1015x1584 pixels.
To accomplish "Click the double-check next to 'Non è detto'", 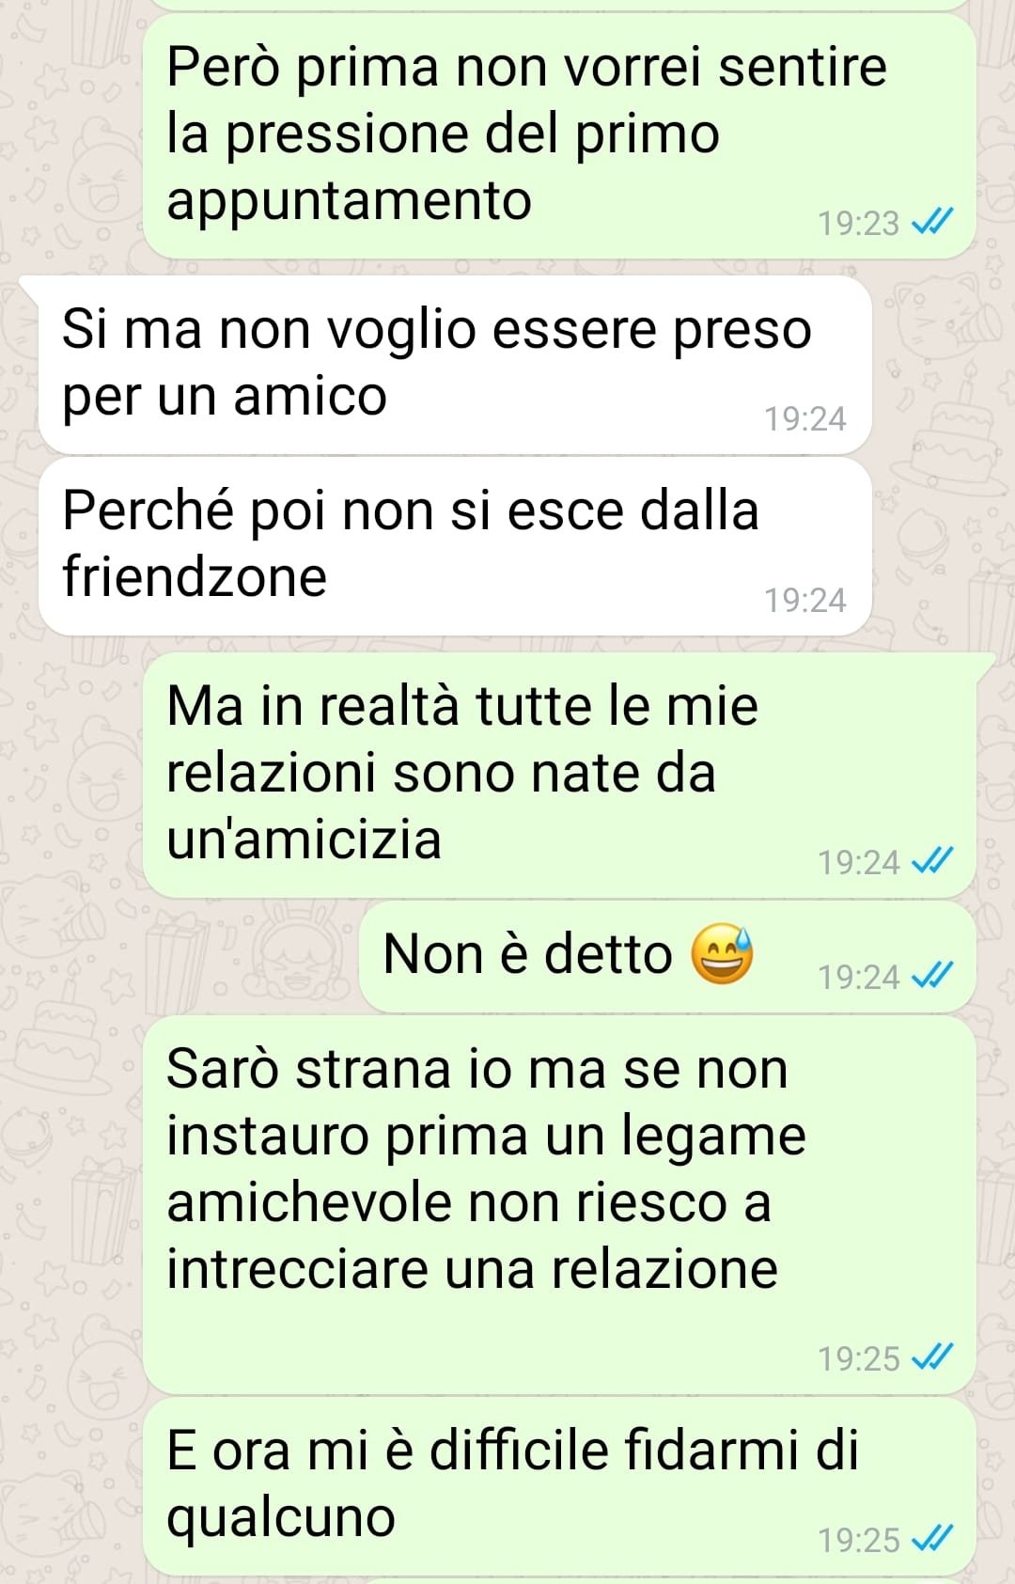I will pos(933,976).
